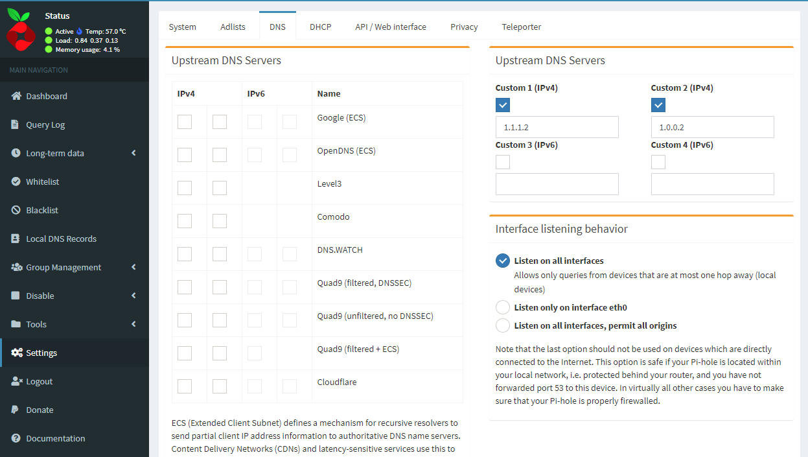Click the green Memory usage dot
The image size is (808, 457).
49,49
